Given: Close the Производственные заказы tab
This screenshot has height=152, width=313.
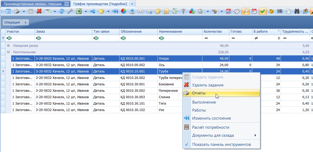Looking at the screenshot, I should pos(67,4).
